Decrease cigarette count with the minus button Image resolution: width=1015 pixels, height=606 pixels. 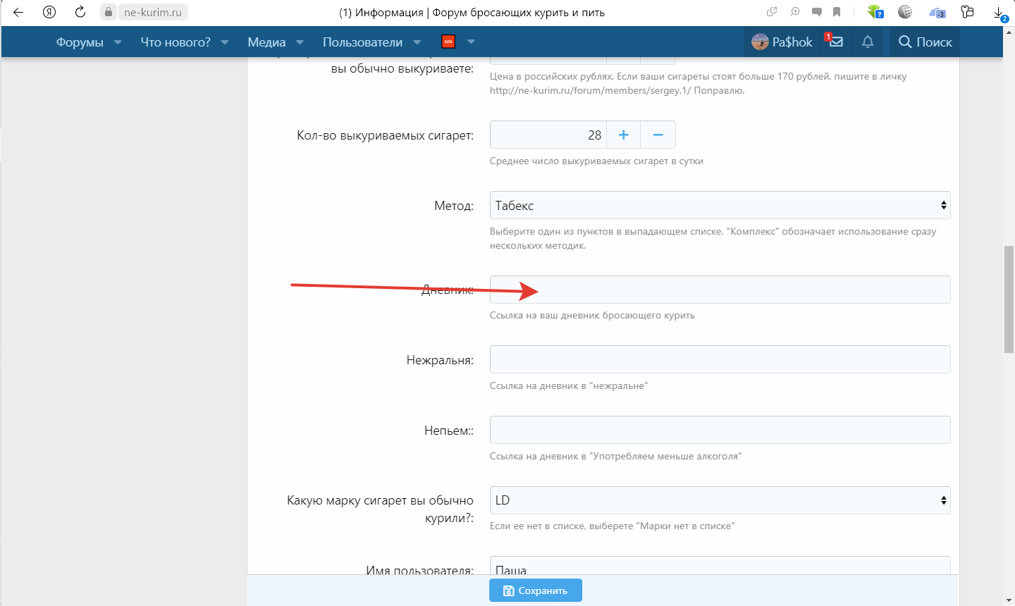pyautogui.click(x=658, y=135)
